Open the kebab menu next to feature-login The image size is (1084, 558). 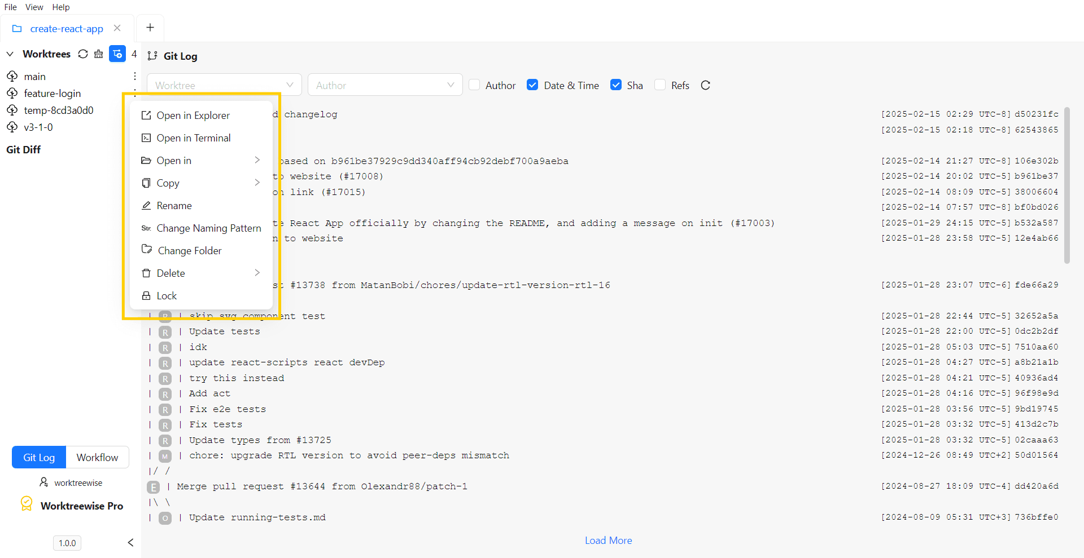(x=134, y=93)
